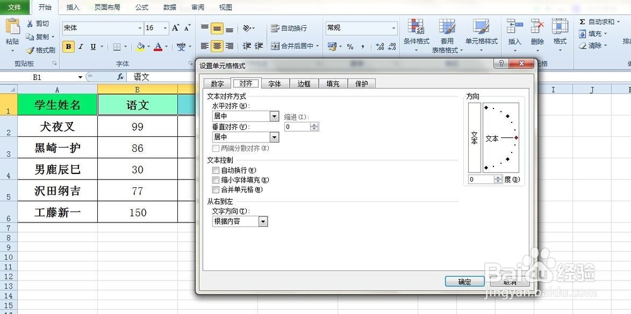Click the bottom vertical align icon

tap(230, 28)
